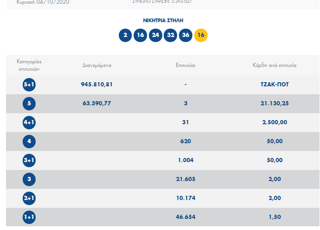
Task: Click the amount 945.810,81
Action: [97, 85]
